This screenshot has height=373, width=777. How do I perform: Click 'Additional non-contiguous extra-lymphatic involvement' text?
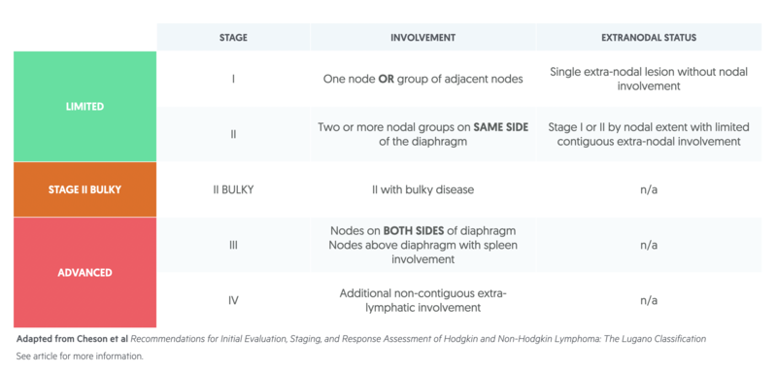point(422,300)
